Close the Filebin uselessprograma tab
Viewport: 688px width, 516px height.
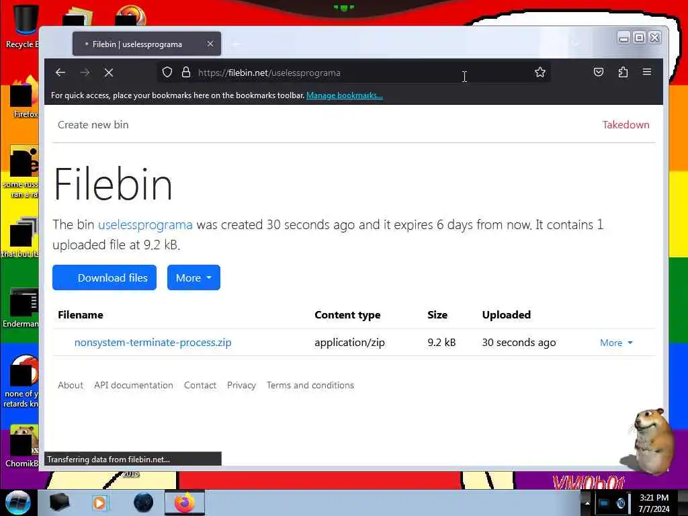(210, 44)
